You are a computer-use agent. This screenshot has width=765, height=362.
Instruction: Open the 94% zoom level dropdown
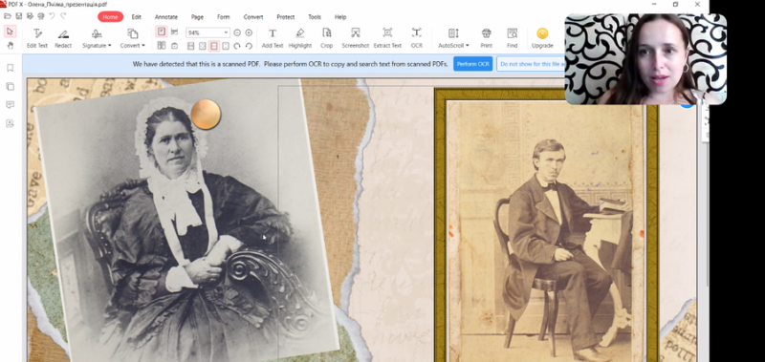208,32
